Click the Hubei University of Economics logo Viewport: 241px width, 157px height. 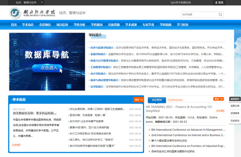click(32, 13)
